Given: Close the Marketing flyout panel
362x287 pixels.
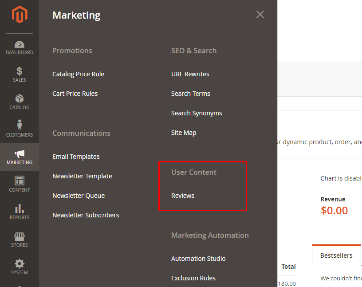Looking at the screenshot, I should click(260, 15).
